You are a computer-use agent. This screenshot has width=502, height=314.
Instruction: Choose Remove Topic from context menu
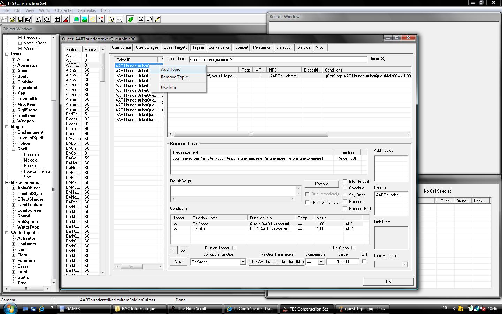coord(178,77)
